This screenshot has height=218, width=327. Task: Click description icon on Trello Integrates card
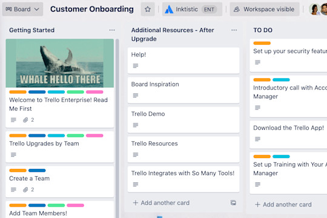136,184
